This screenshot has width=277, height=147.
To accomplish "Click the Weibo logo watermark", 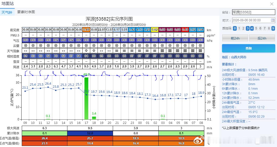I will pyautogui.click(x=198, y=140).
